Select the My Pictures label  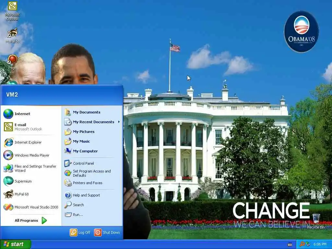coord(84,132)
